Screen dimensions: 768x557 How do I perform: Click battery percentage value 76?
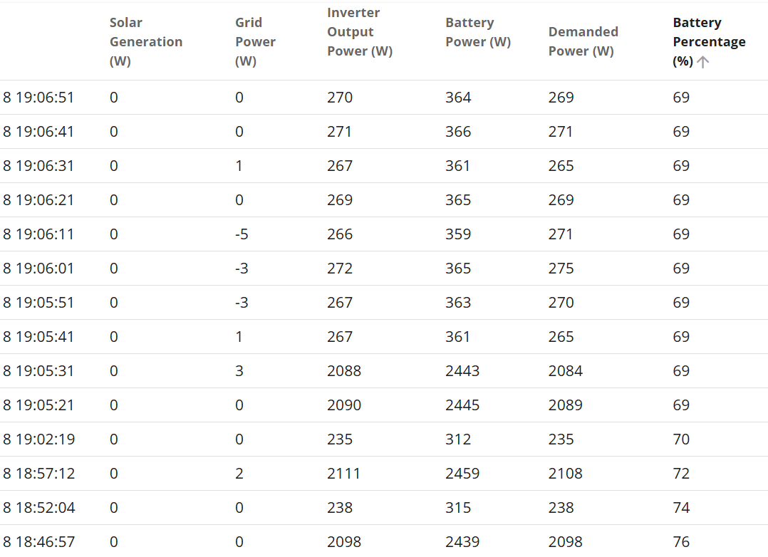point(681,542)
